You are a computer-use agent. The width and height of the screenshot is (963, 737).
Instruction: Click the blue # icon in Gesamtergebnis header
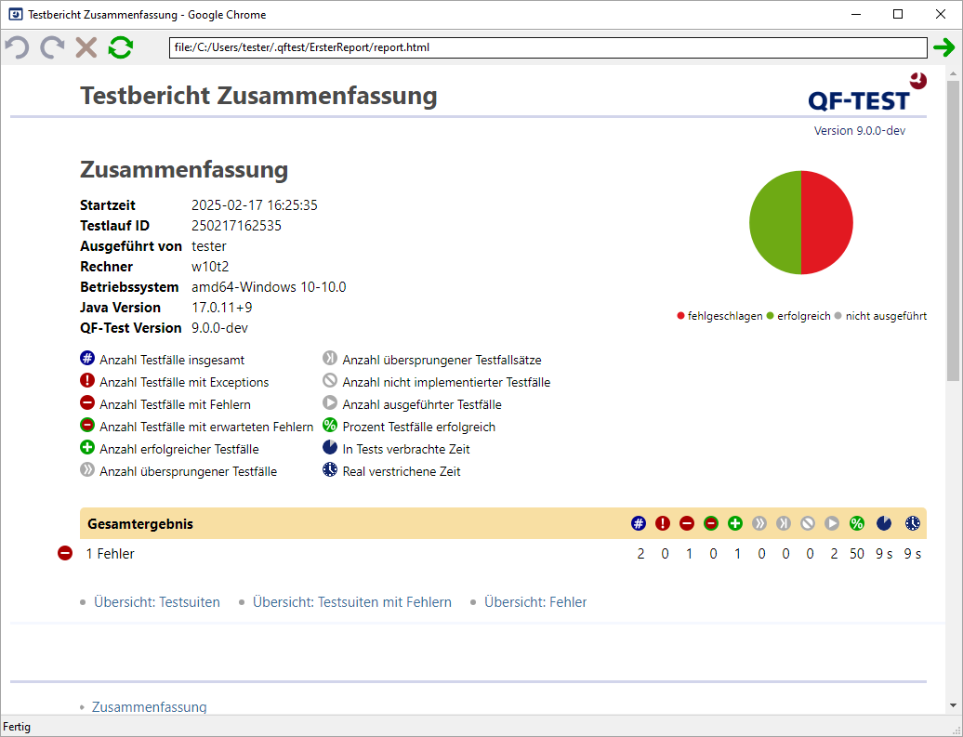(x=638, y=523)
